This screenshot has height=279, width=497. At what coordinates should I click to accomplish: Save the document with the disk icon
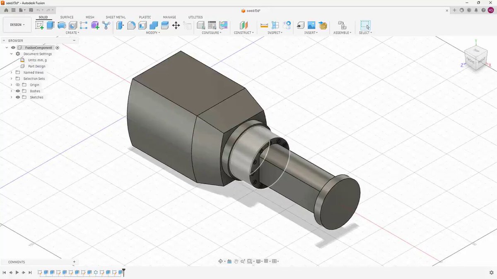30,10
